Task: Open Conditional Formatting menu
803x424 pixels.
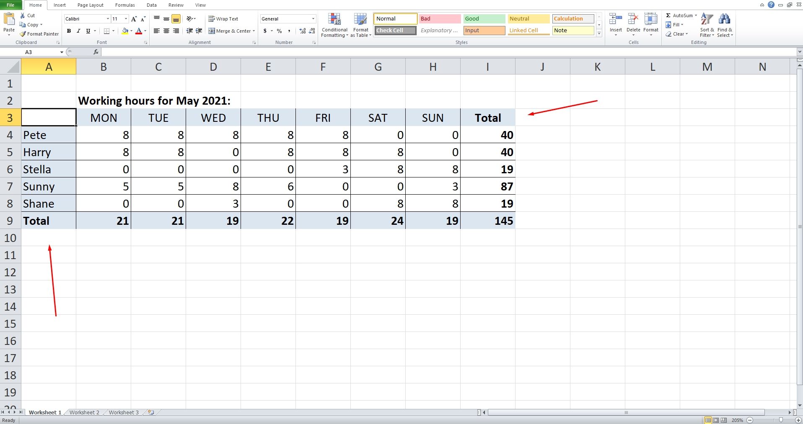Action: 334,25
